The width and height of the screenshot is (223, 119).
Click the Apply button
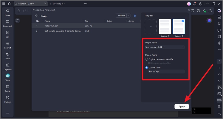[x=182, y=107]
